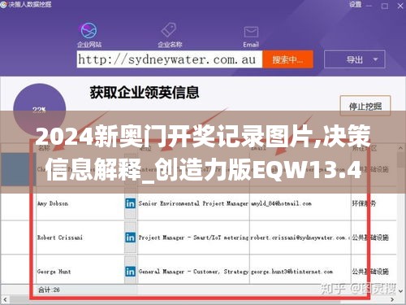Maximize the application window
This screenshot has width=406, height=305.
click(385, 6)
